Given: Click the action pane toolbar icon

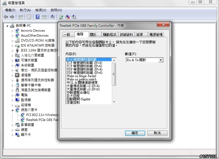Looking at the screenshot, I should (44, 17).
